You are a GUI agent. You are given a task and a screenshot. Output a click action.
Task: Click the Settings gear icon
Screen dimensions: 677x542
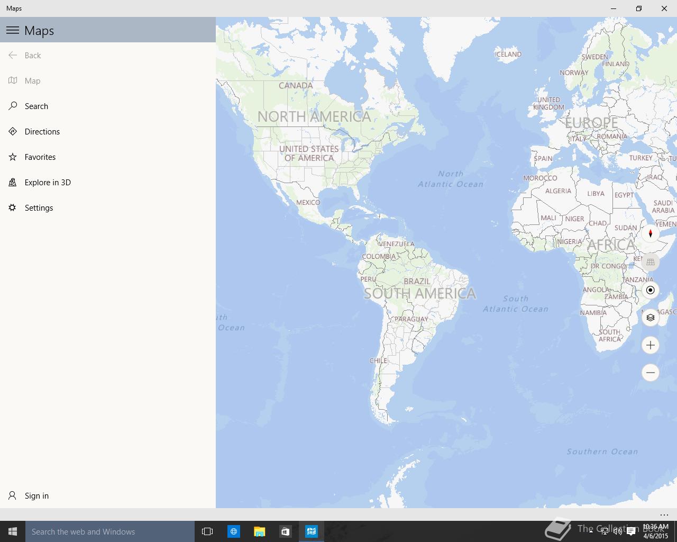[13, 207]
